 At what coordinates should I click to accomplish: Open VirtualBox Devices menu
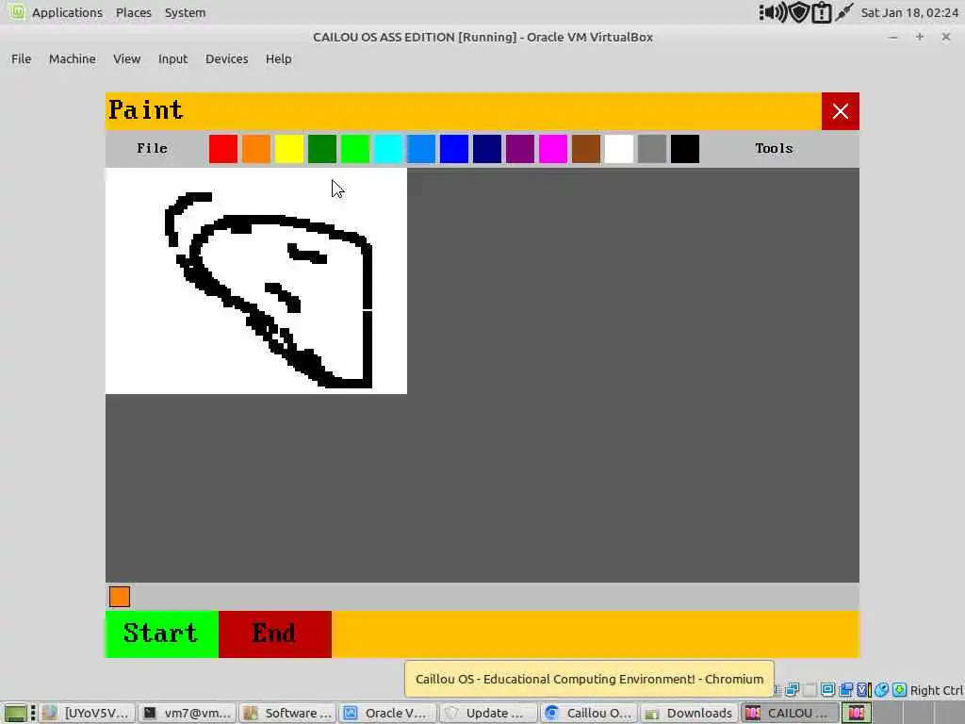click(226, 59)
